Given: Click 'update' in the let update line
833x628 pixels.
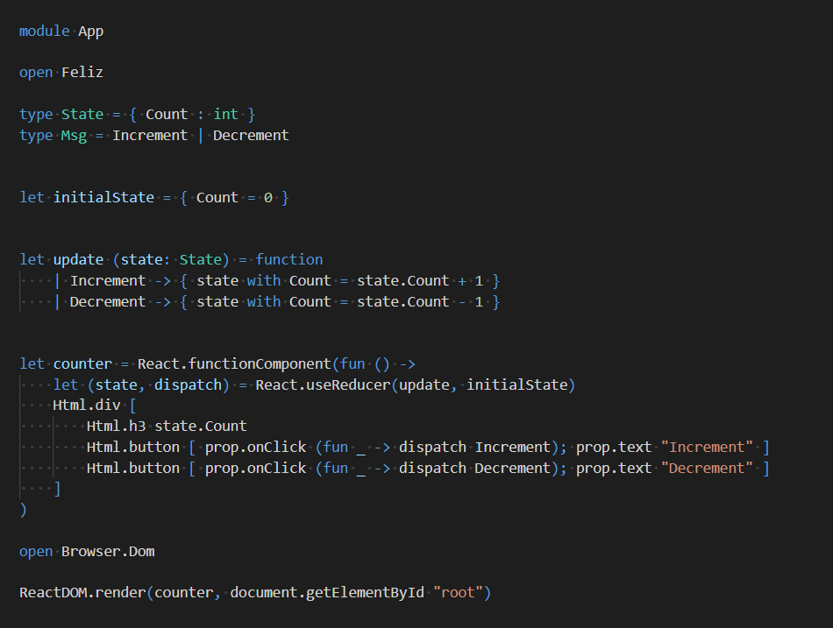Looking at the screenshot, I should [78, 259].
